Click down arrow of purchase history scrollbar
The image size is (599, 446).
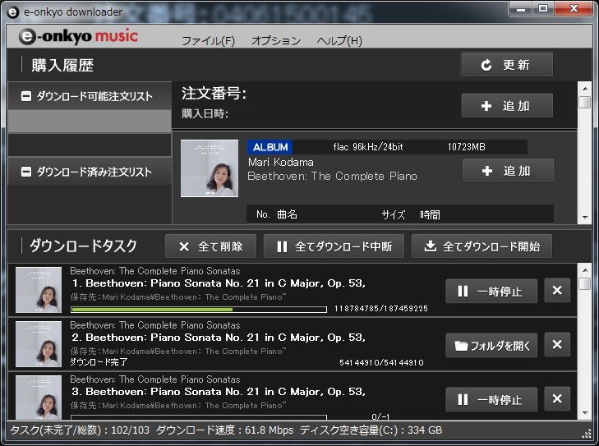(585, 218)
